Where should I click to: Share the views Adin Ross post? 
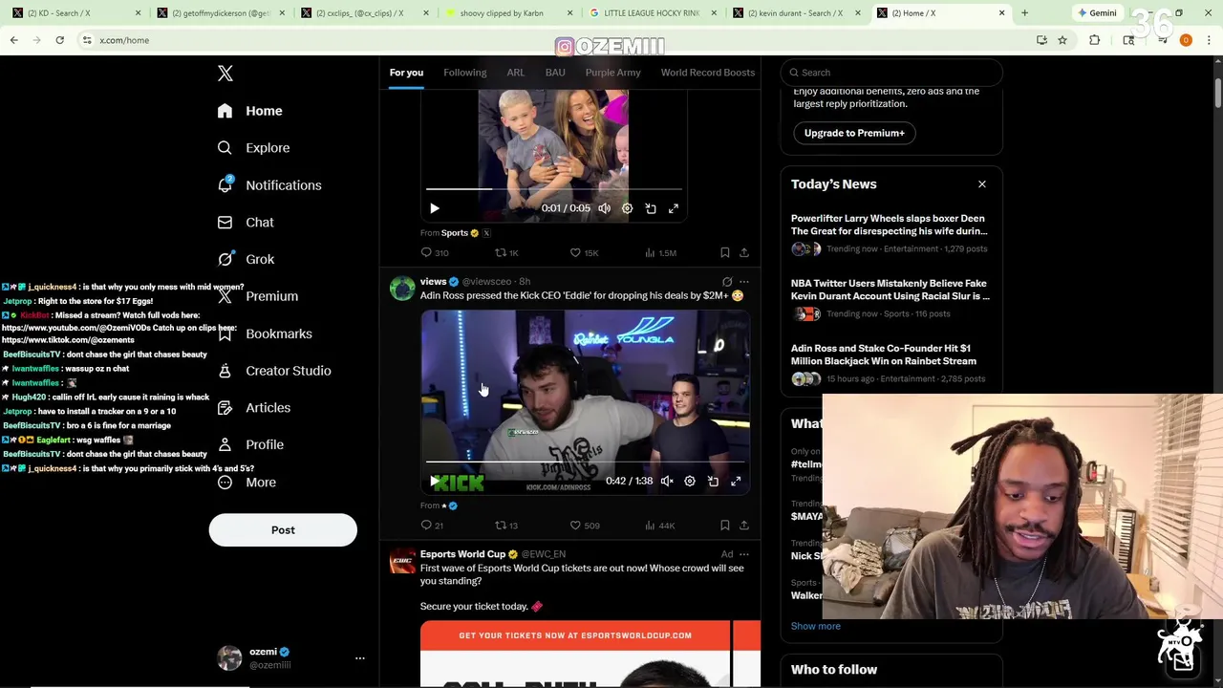click(744, 526)
